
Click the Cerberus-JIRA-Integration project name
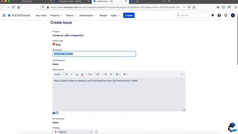point(68,35)
